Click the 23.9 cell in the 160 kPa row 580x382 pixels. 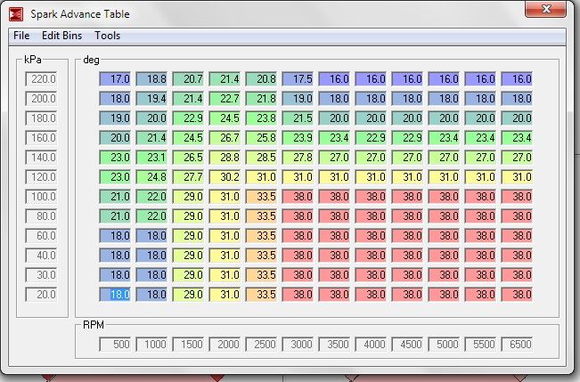coord(298,137)
